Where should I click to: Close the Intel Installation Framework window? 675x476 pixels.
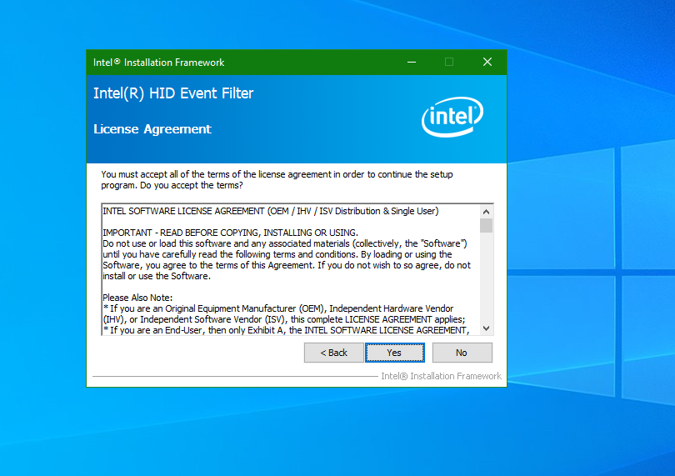click(487, 62)
